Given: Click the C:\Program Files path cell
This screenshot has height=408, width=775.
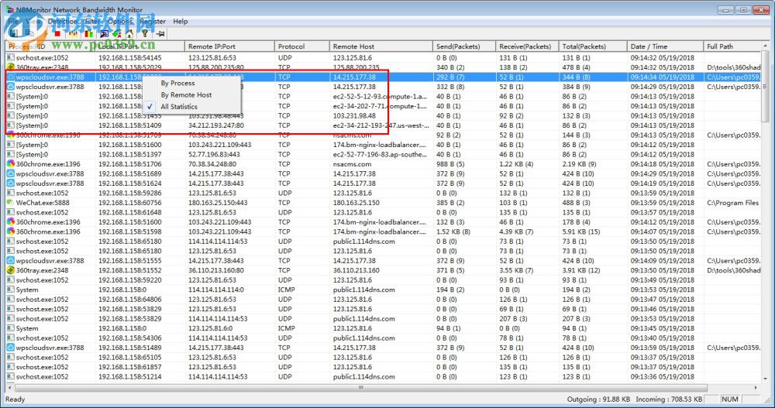Looking at the screenshot, I should pos(732,203).
